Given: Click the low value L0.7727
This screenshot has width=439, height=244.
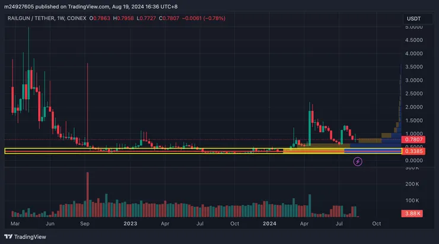Looking at the screenshot, I should click(146, 18).
